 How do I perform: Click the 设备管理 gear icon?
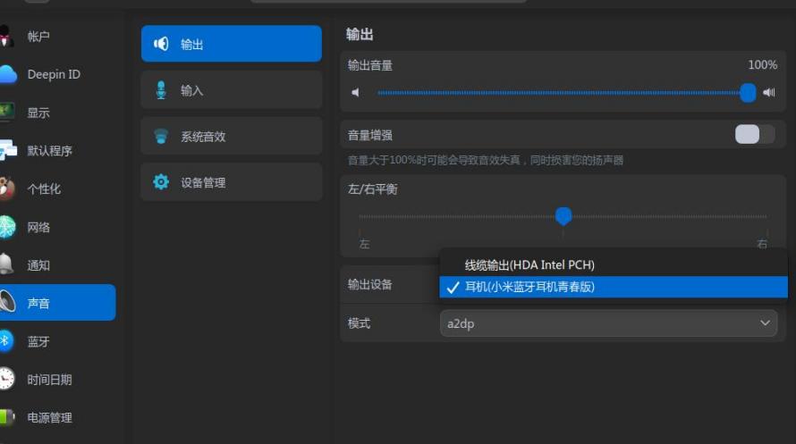coord(161,182)
